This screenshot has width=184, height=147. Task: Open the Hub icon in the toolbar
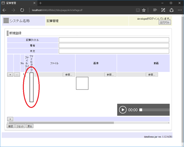[155, 10]
